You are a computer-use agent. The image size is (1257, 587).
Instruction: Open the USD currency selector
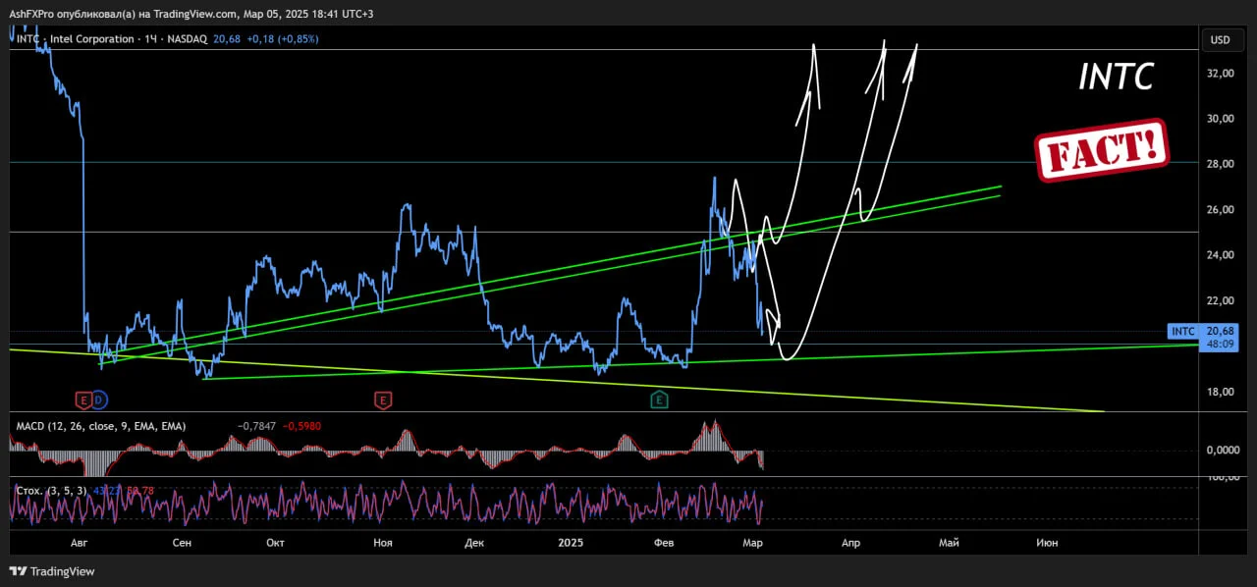point(1221,40)
